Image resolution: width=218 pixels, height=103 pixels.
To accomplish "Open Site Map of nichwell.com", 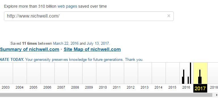I will coord(92,50).
